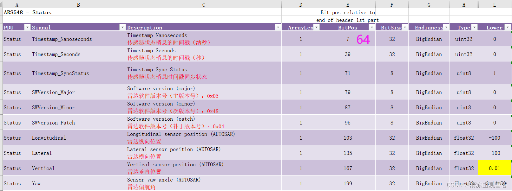512x191 pixels.
Task: Select BitPos cell with value 199
Action: click(348, 183)
